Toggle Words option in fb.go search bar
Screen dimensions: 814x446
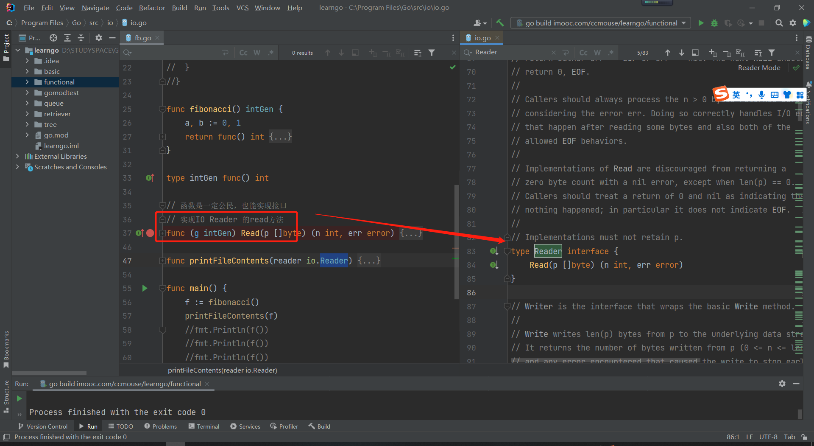click(257, 53)
